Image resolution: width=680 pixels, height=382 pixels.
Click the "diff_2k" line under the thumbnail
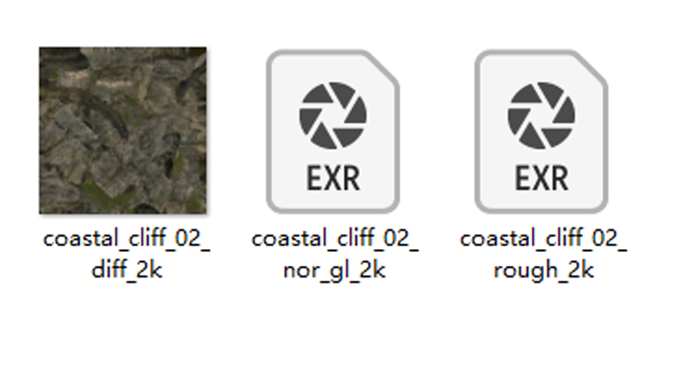(127, 270)
